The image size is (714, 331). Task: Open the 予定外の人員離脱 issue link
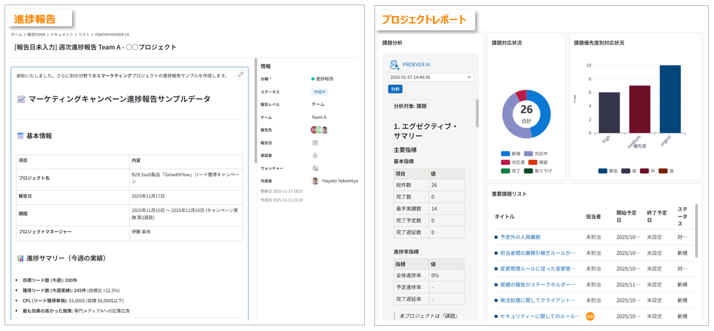[520, 237]
